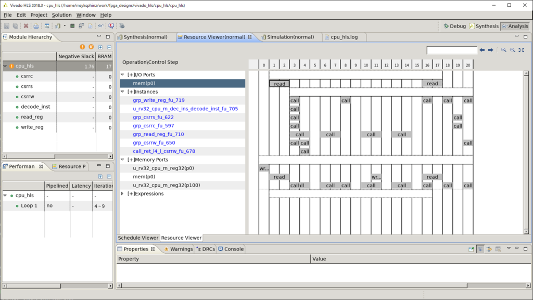Zoom out on the resource chart

tap(513, 50)
